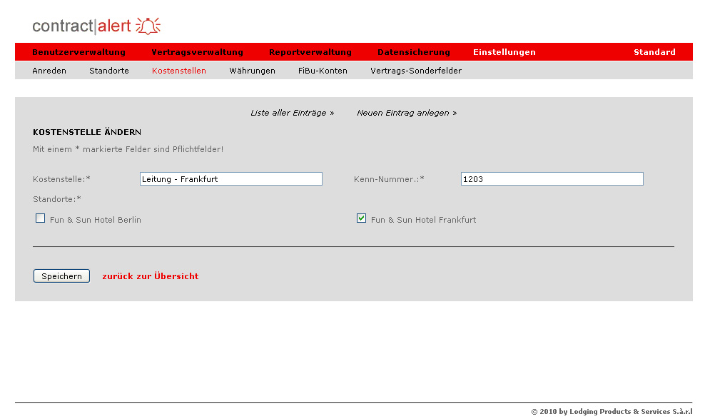710x419 pixels.
Task: Enable the Fun & Sun Hotel Berlin checkbox
Action: click(41, 218)
